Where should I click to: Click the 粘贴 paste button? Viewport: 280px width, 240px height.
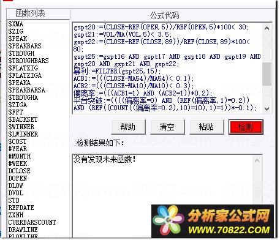206,127
